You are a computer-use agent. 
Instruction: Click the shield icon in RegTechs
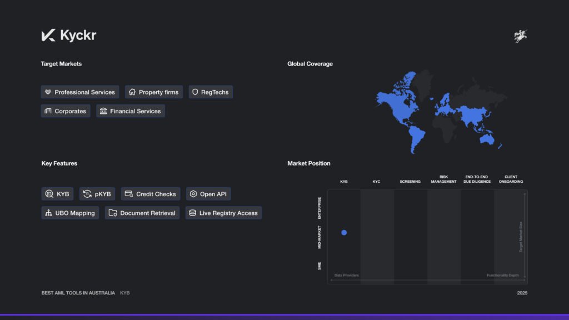(x=195, y=92)
